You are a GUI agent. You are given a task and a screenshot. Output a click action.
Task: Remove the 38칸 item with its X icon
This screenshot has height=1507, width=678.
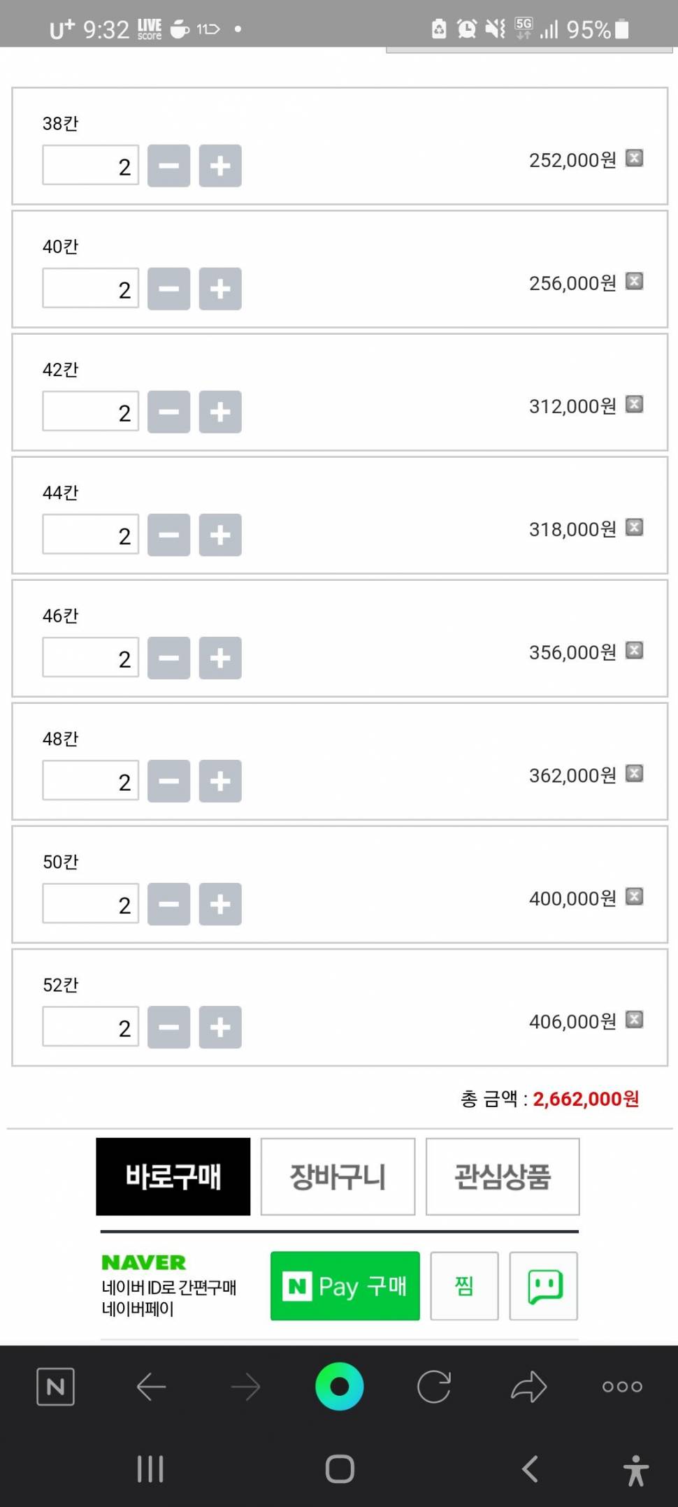click(x=634, y=159)
